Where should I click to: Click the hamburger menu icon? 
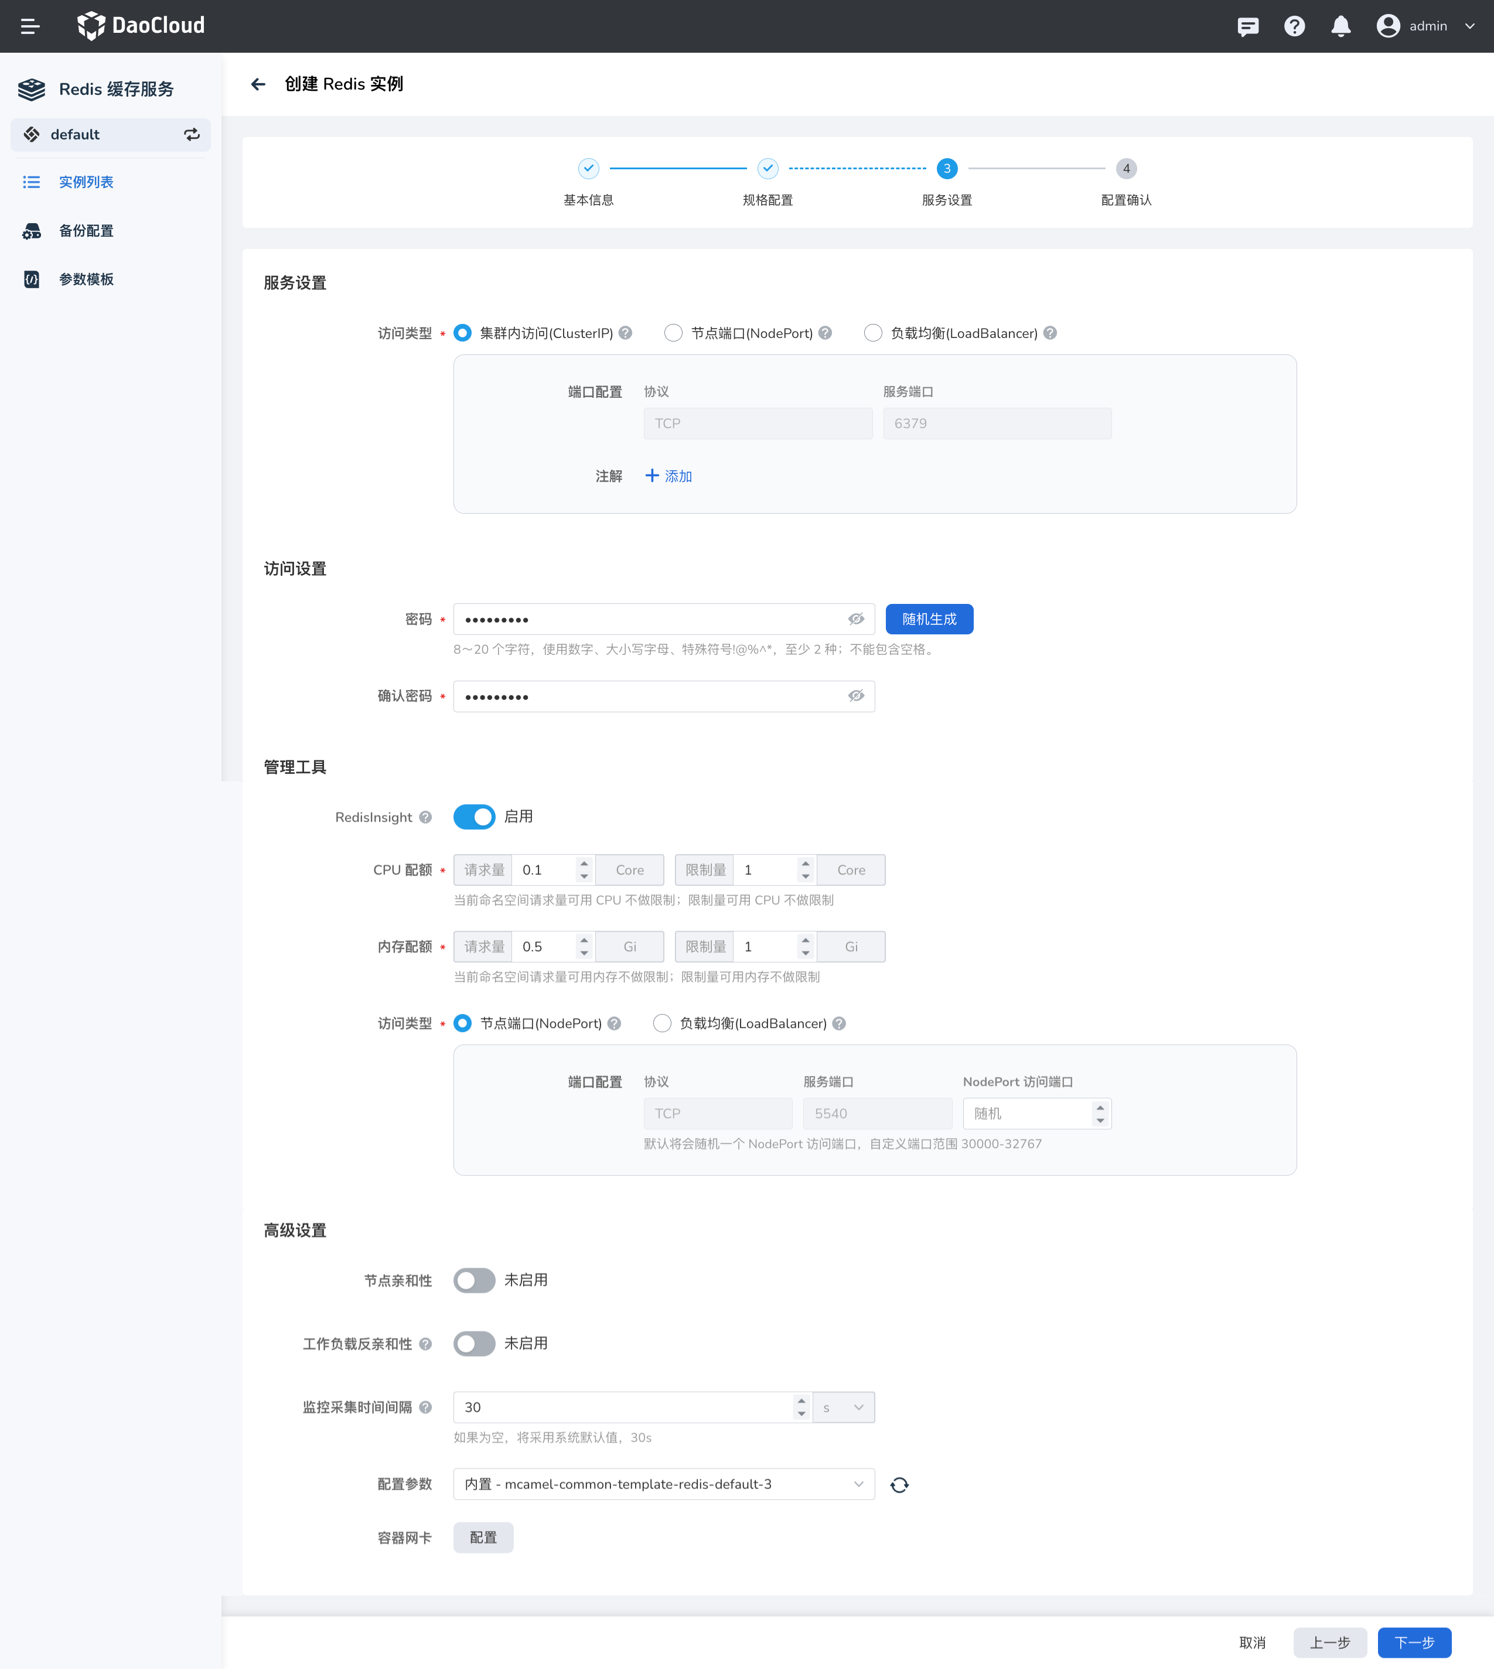(x=30, y=26)
